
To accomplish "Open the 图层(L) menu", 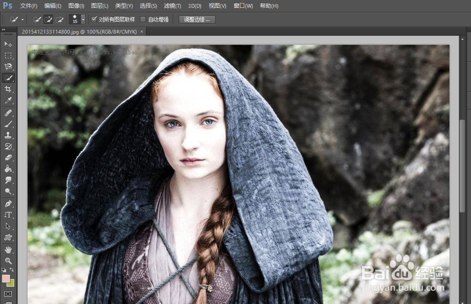I will [100, 6].
